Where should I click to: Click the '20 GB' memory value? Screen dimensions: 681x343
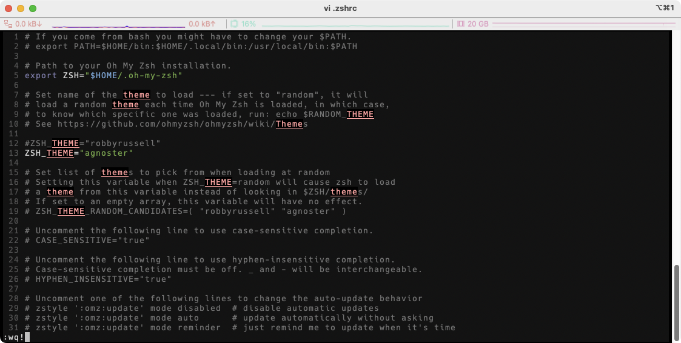point(478,24)
